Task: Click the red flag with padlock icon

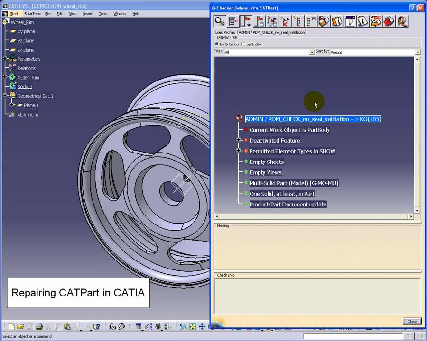Action: coord(259,21)
